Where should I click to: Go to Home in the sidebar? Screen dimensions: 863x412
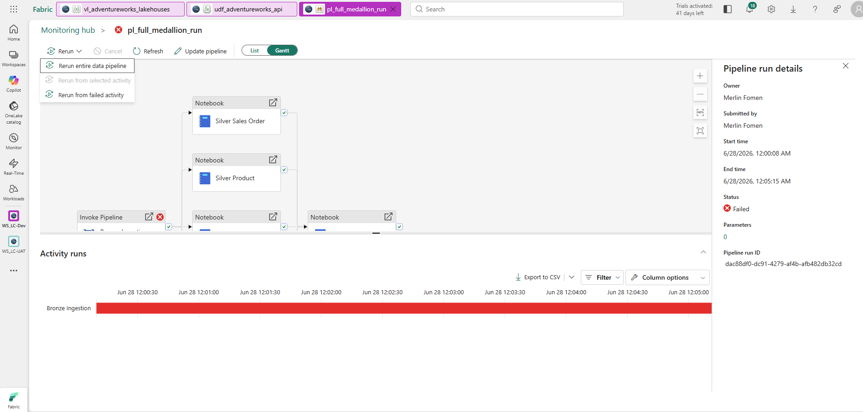14,33
